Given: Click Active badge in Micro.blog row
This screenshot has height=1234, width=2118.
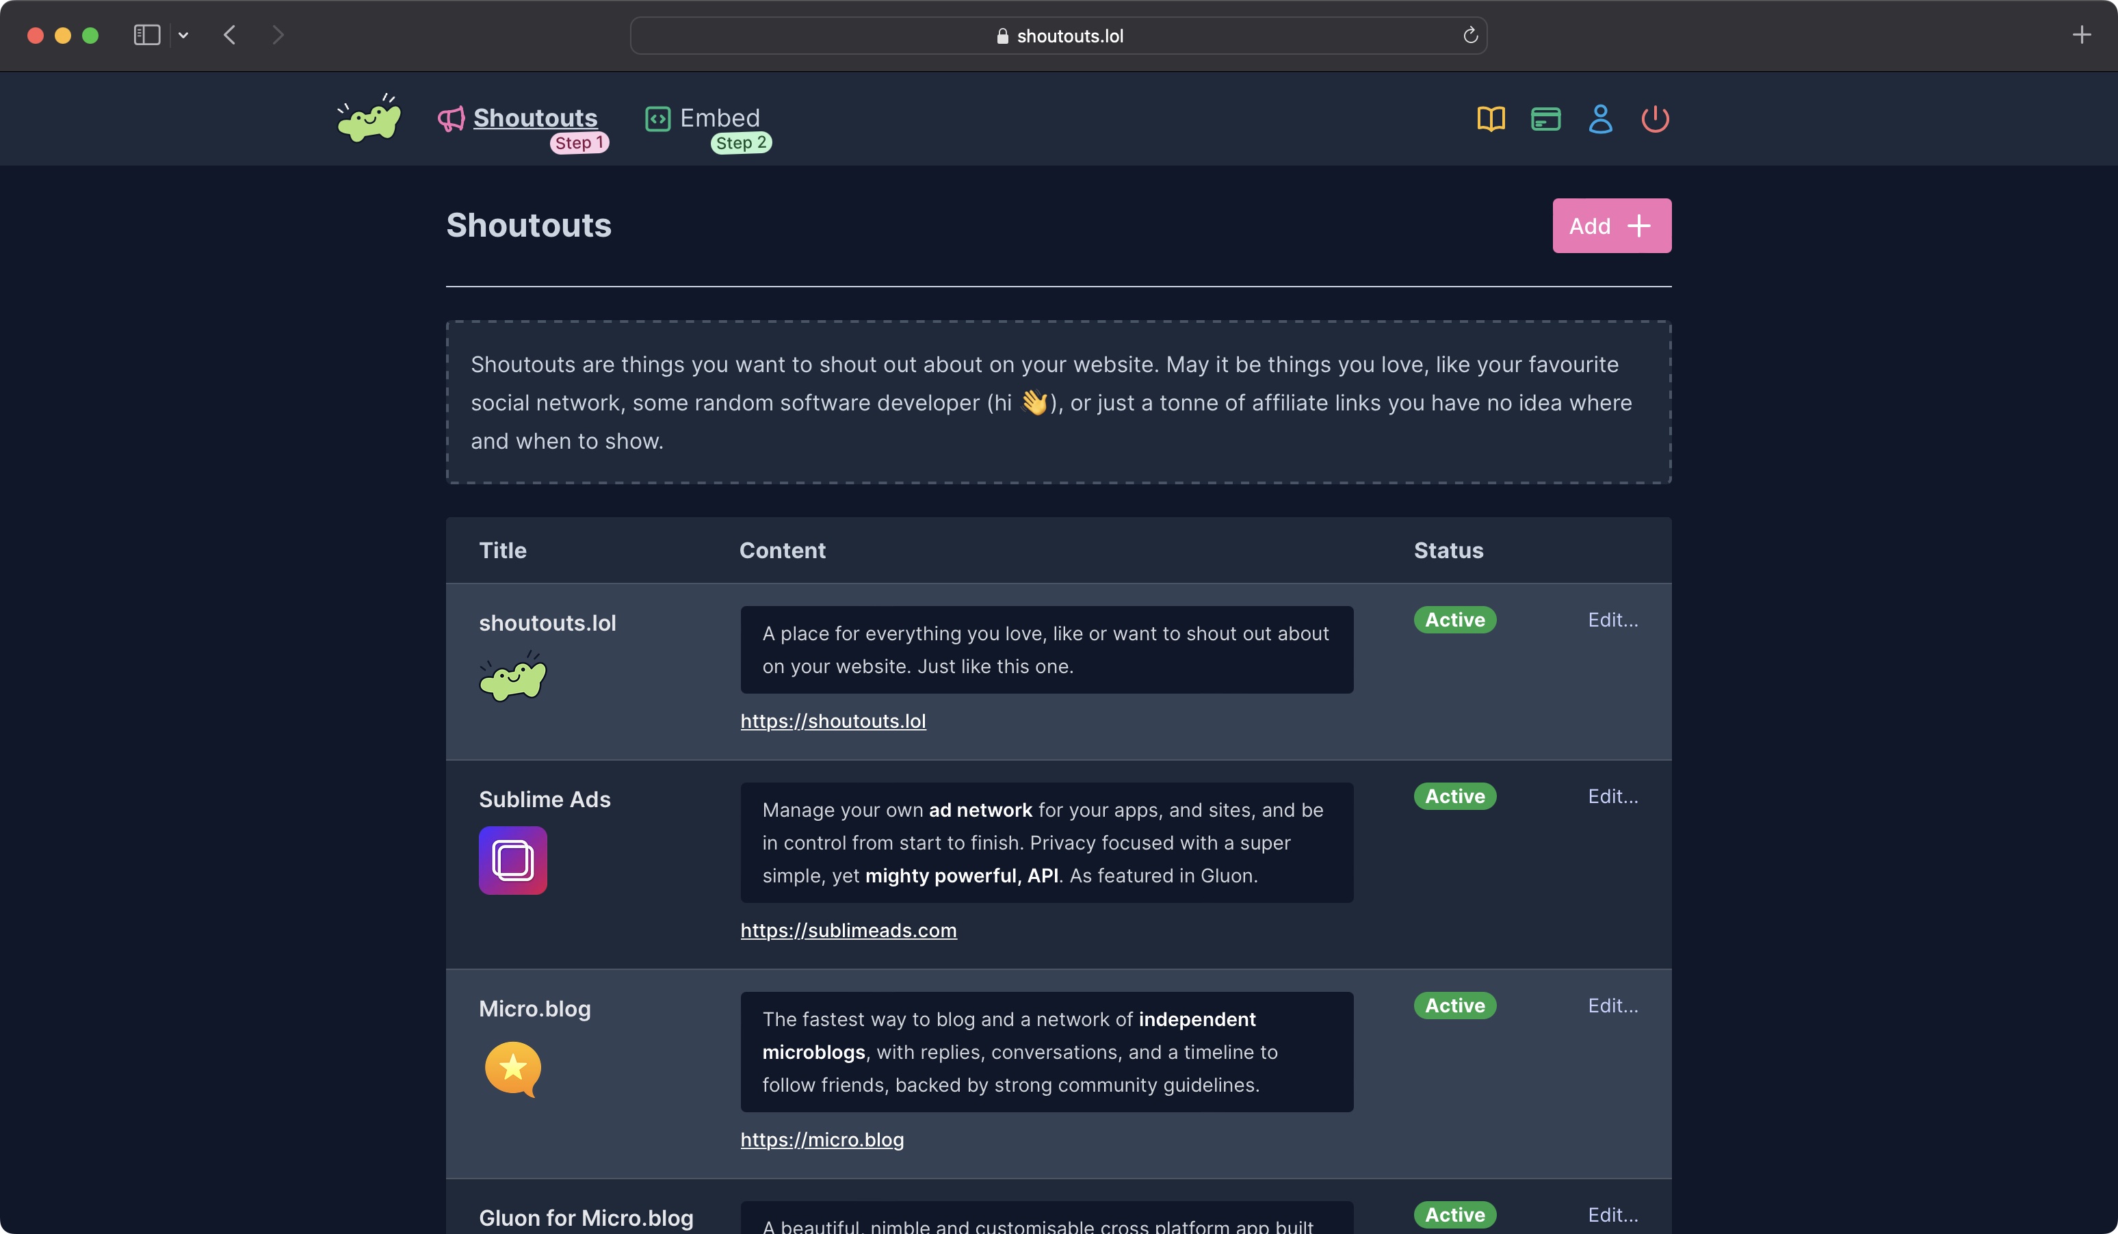Looking at the screenshot, I should click(x=1455, y=1006).
